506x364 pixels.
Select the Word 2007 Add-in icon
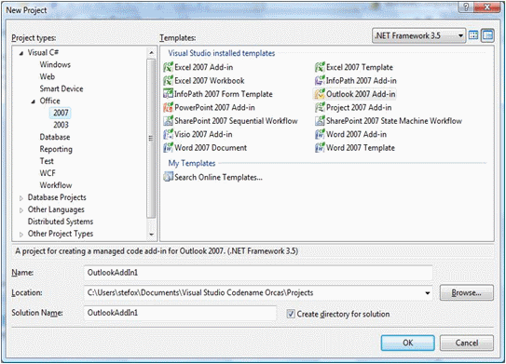(320, 134)
